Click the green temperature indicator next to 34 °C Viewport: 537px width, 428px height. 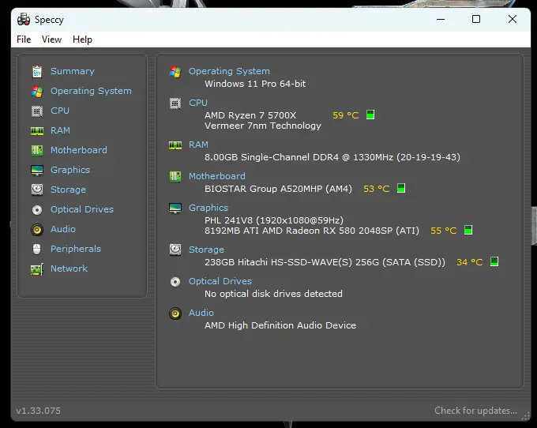(x=494, y=261)
